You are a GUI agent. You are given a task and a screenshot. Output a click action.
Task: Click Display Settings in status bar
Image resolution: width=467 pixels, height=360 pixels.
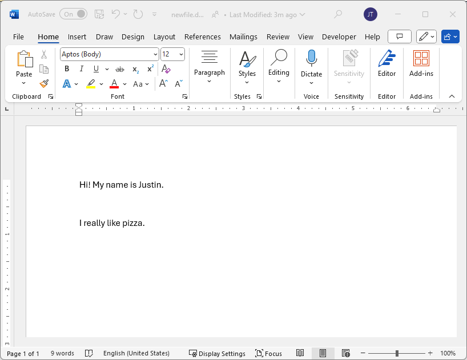(217, 353)
